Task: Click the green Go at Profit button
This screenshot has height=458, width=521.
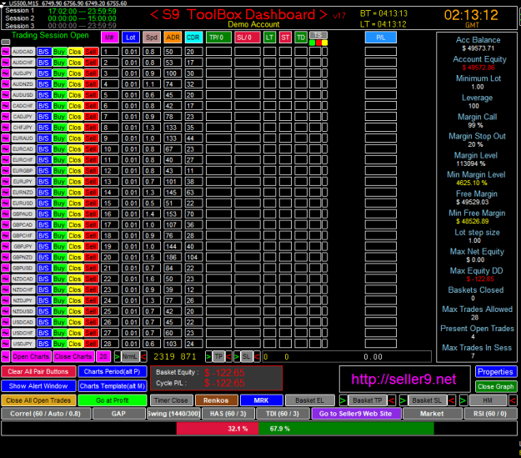Action: tap(113, 400)
